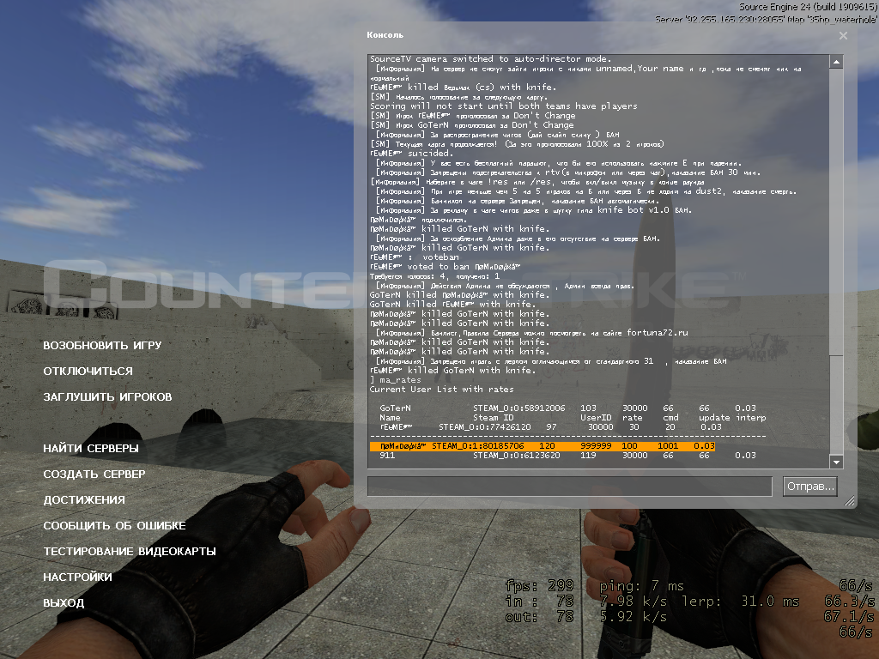The width and height of the screenshot is (879, 659).
Task: Click the 'Source Engine 24 (build 1909615)' text
Action: tap(808, 7)
